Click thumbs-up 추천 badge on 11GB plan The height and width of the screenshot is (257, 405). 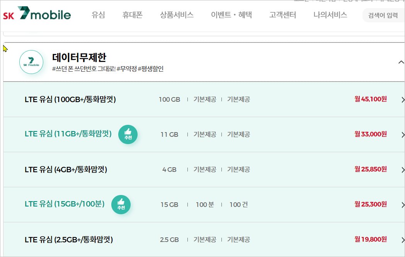coord(128,134)
